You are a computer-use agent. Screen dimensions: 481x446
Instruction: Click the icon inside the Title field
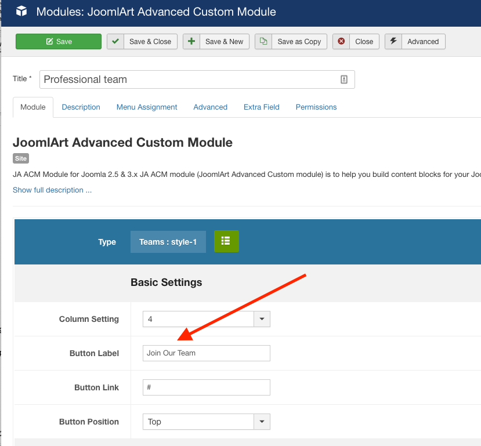click(x=344, y=80)
